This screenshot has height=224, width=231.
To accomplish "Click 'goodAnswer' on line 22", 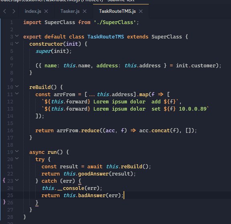I will click(x=93, y=174).
